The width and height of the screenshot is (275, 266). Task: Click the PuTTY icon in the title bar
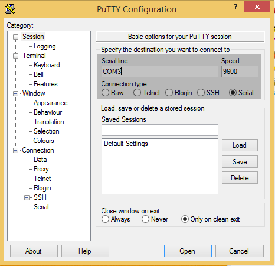10,9
